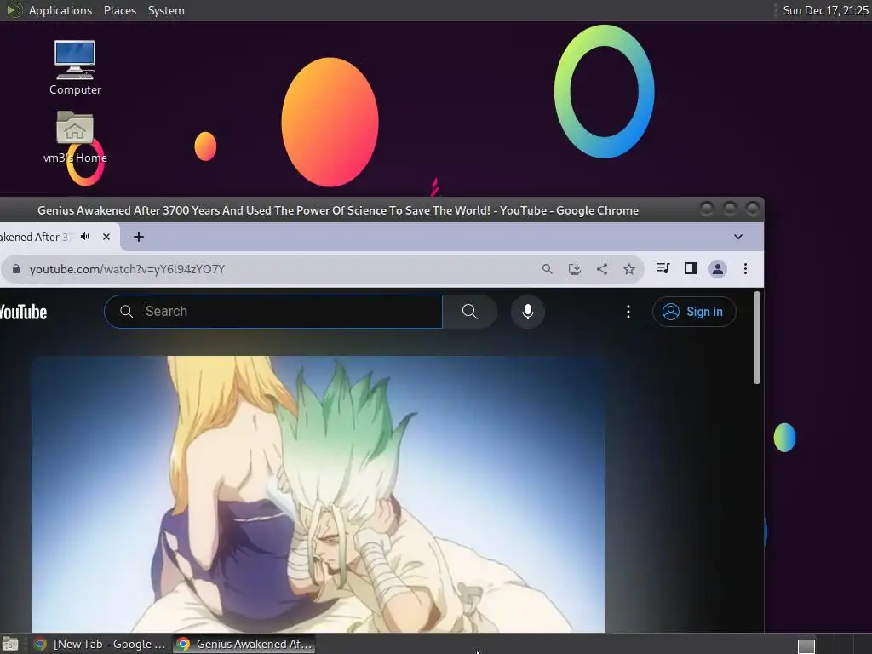The width and height of the screenshot is (872, 654).
Task: Share this page using the share icon
Action: coord(602,269)
